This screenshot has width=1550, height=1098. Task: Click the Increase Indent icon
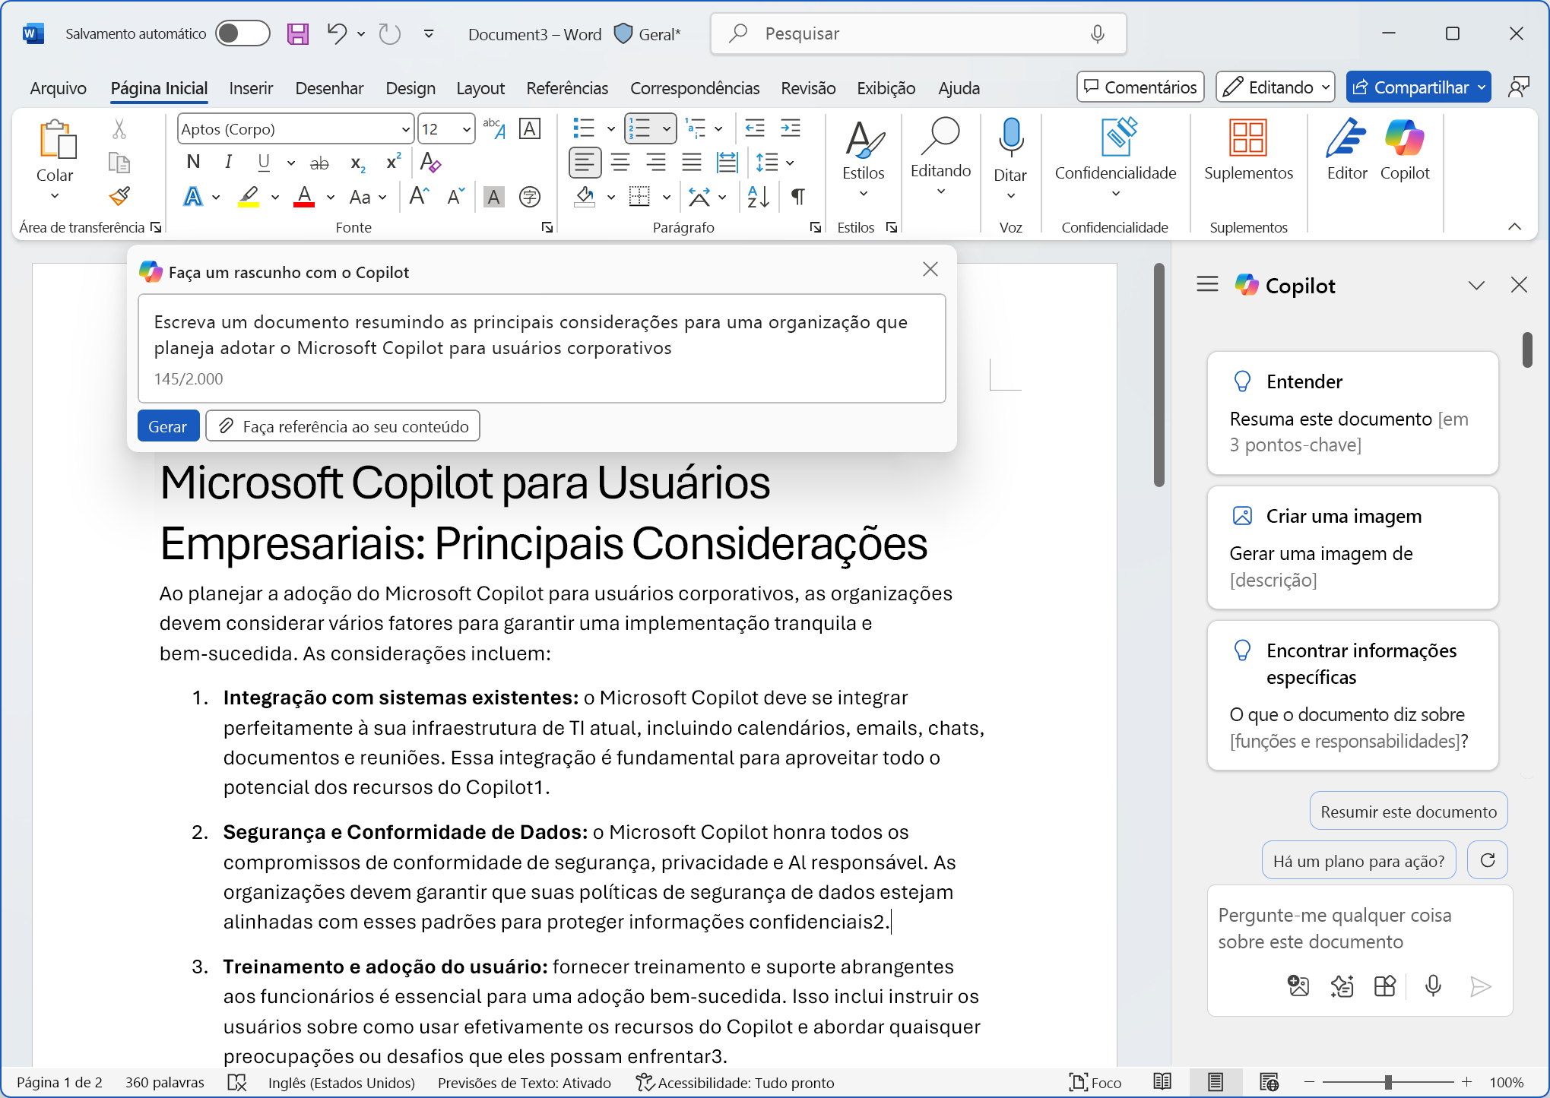791,128
